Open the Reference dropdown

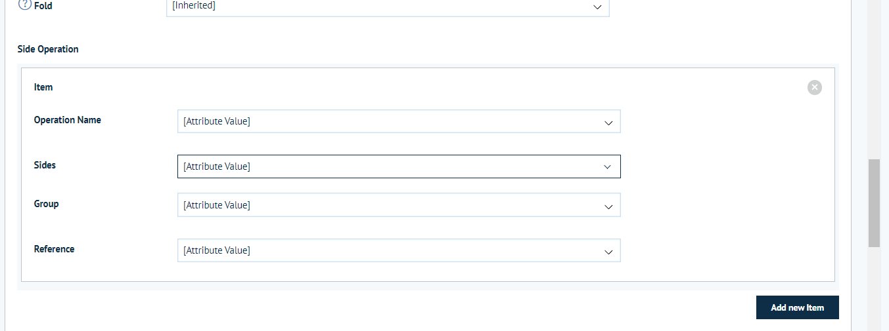tap(399, 250)
